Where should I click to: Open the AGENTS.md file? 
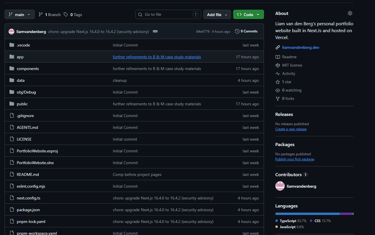coord(27,127)
